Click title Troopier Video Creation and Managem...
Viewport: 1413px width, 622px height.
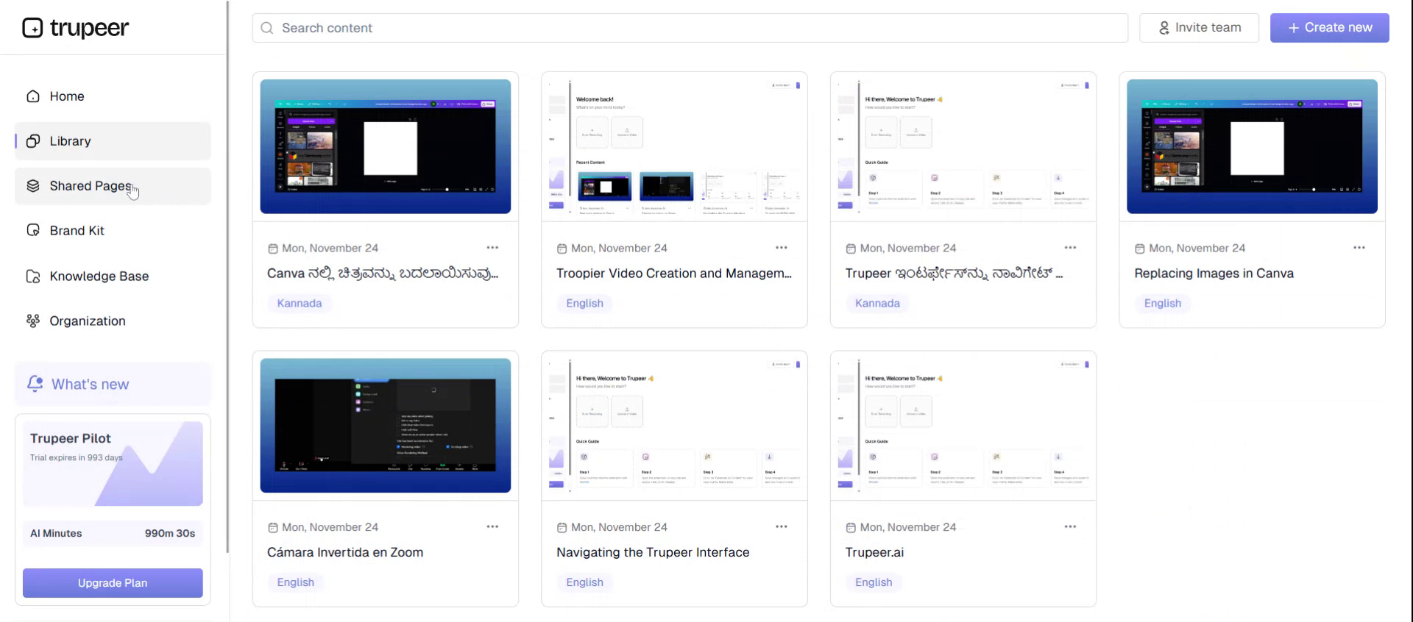point(674,274)
